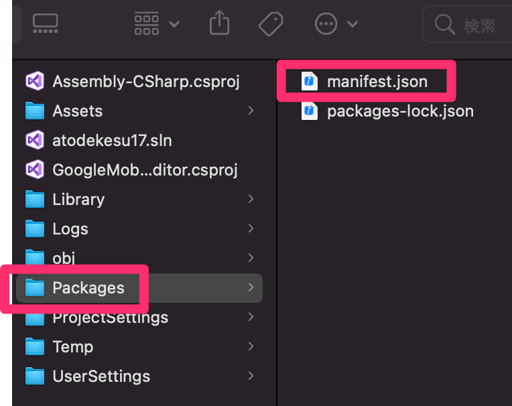
Task: Open the More actions ellipsis menu
Action: [336, 24]
